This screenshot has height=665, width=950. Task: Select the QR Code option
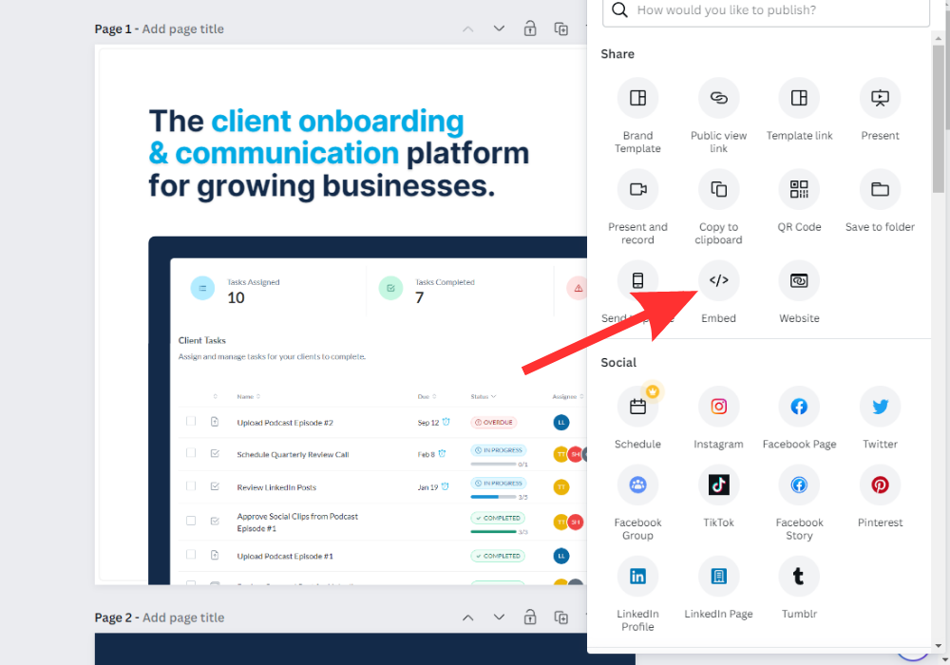tap(799, 190)
